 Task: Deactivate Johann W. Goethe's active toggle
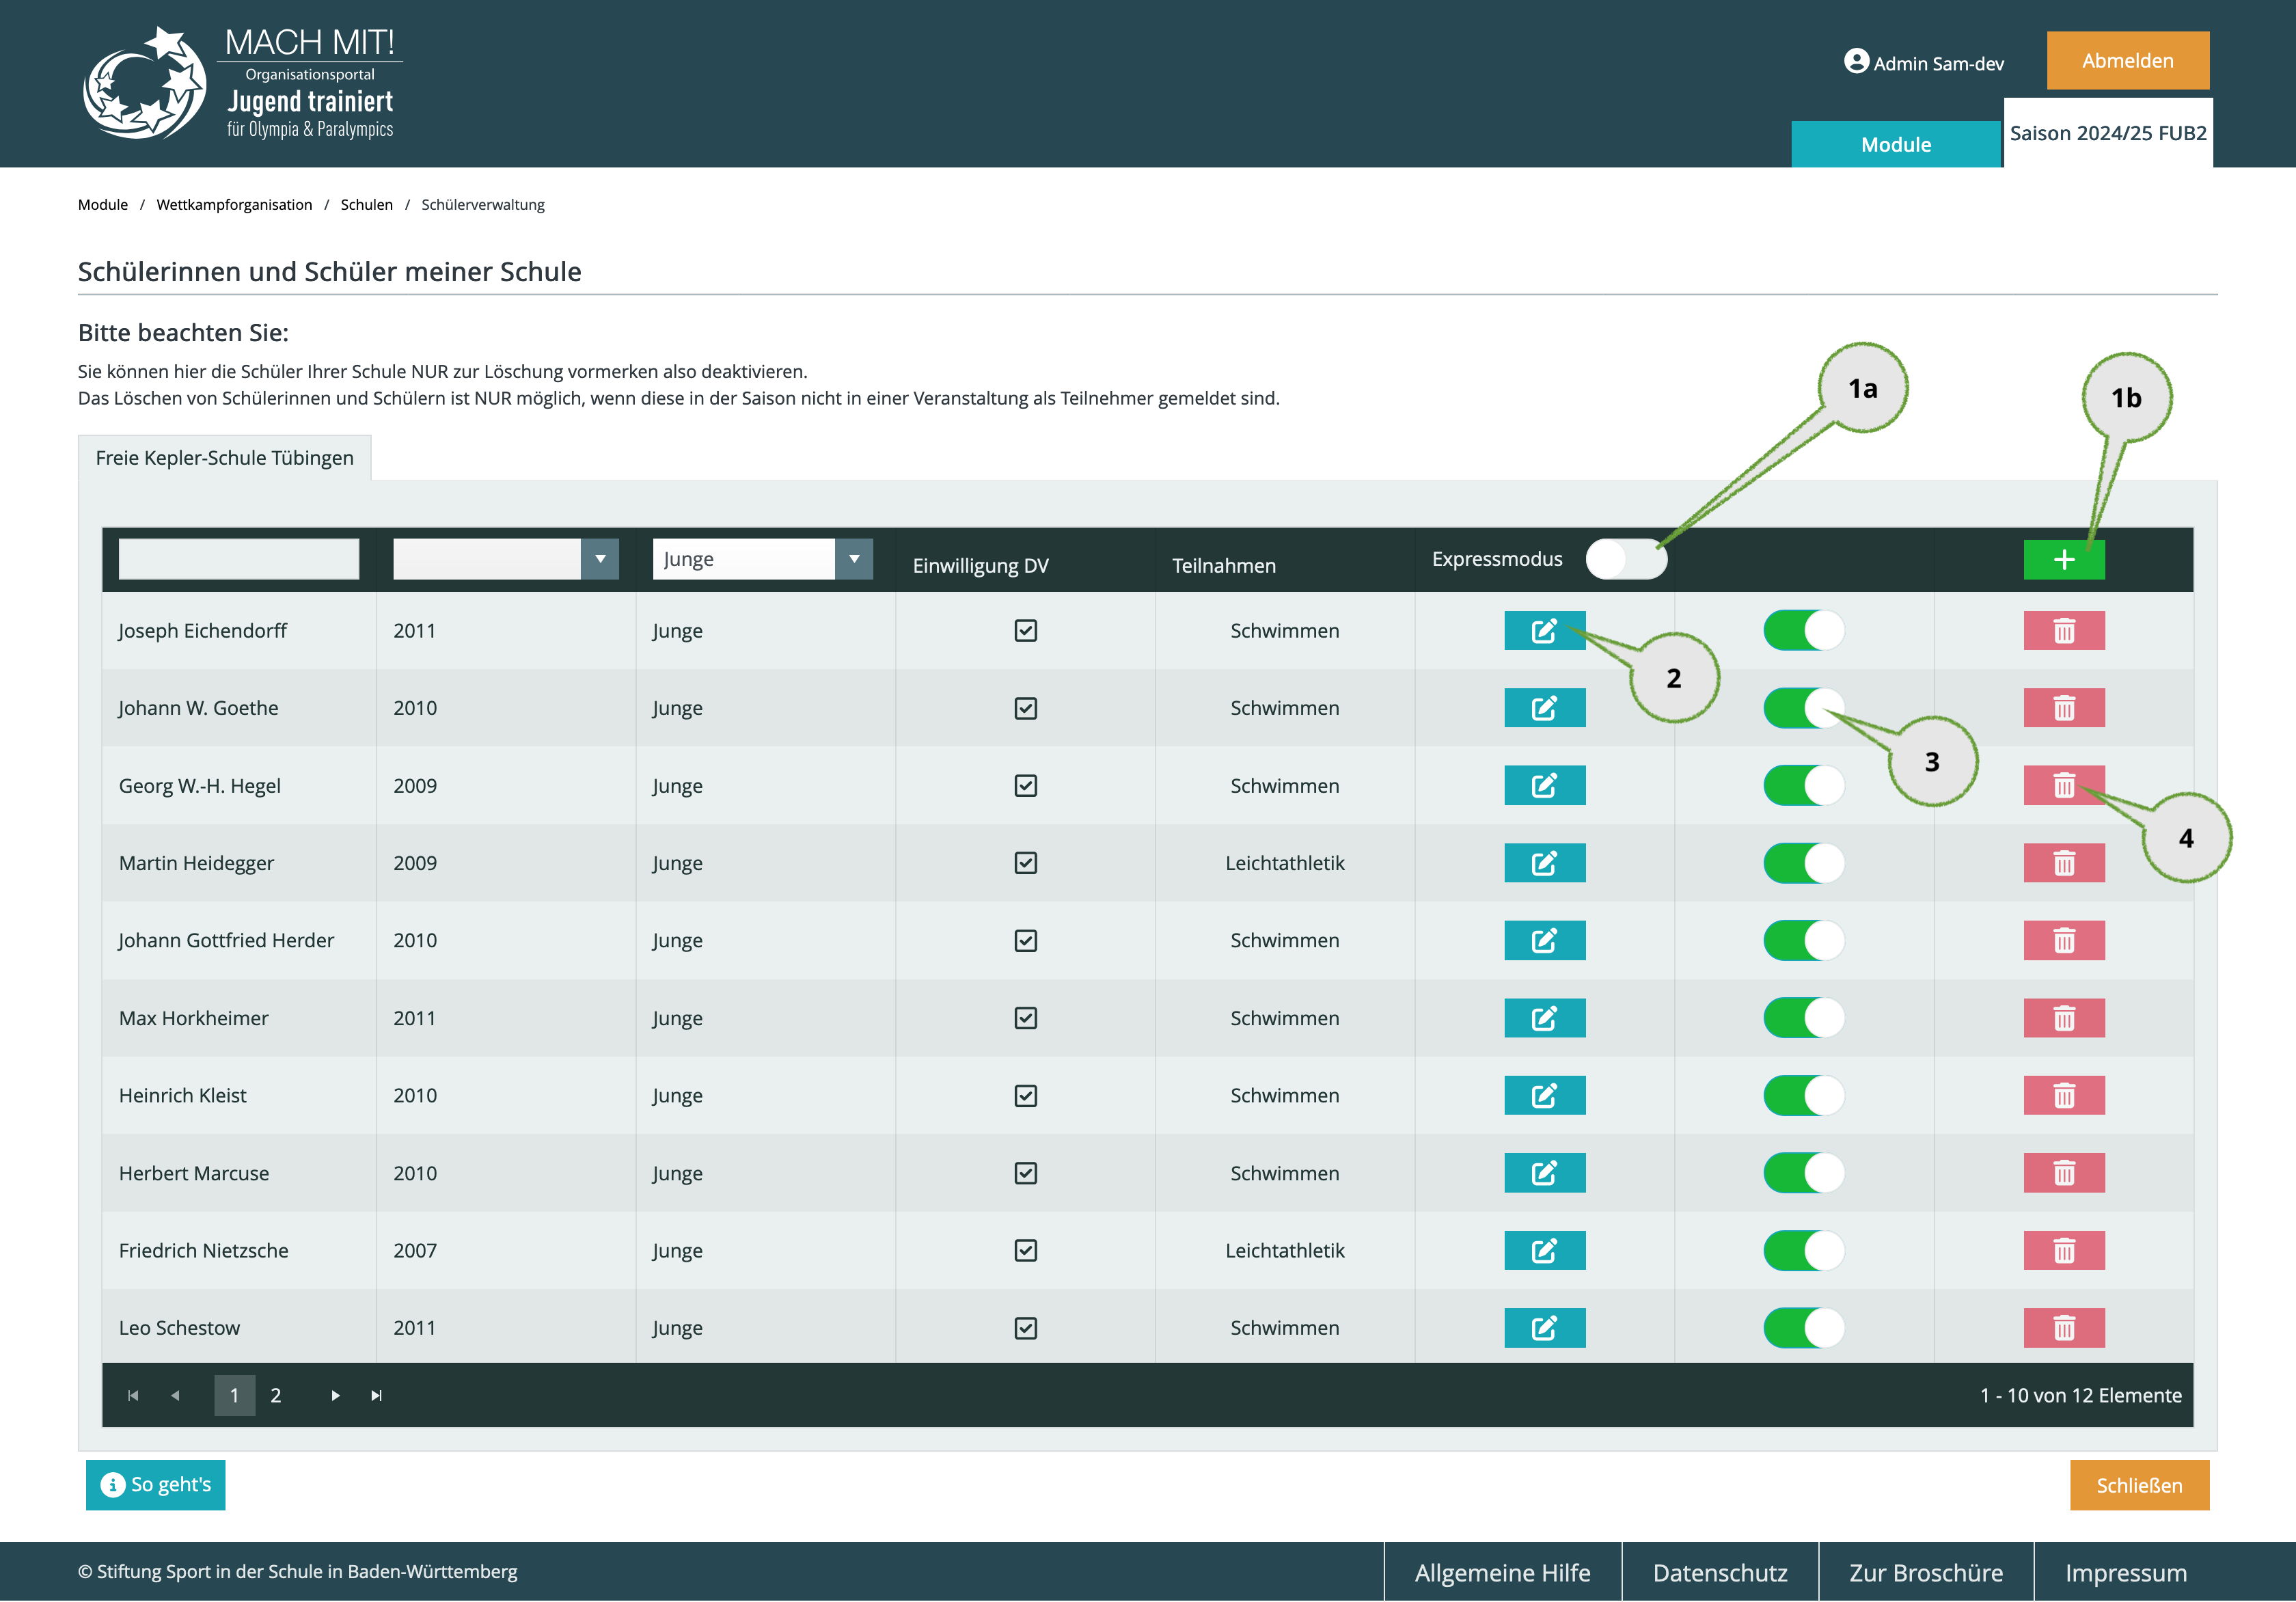click(x=1803, y=708)
